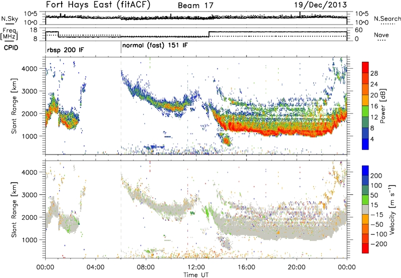The image size is (401, 278).
Task: Click the 'normal (fast) 151 IF' text
Action: point(155,46)
